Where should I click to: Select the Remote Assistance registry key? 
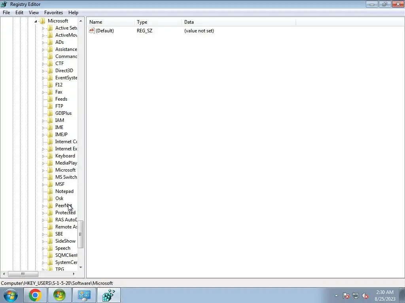[x=66, y=227]
